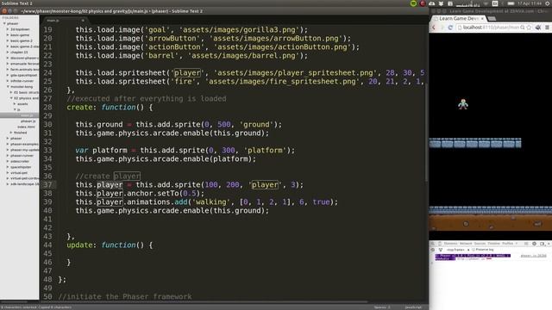Expand the 01 basic structure folder

(x=11, y=92)
